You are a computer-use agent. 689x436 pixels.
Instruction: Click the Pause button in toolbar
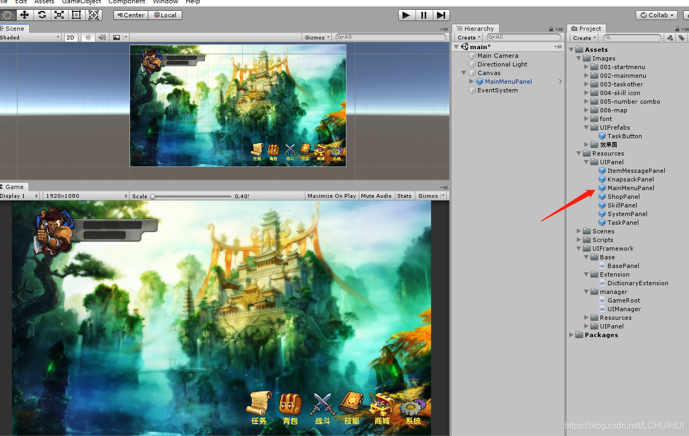(424, 15)
